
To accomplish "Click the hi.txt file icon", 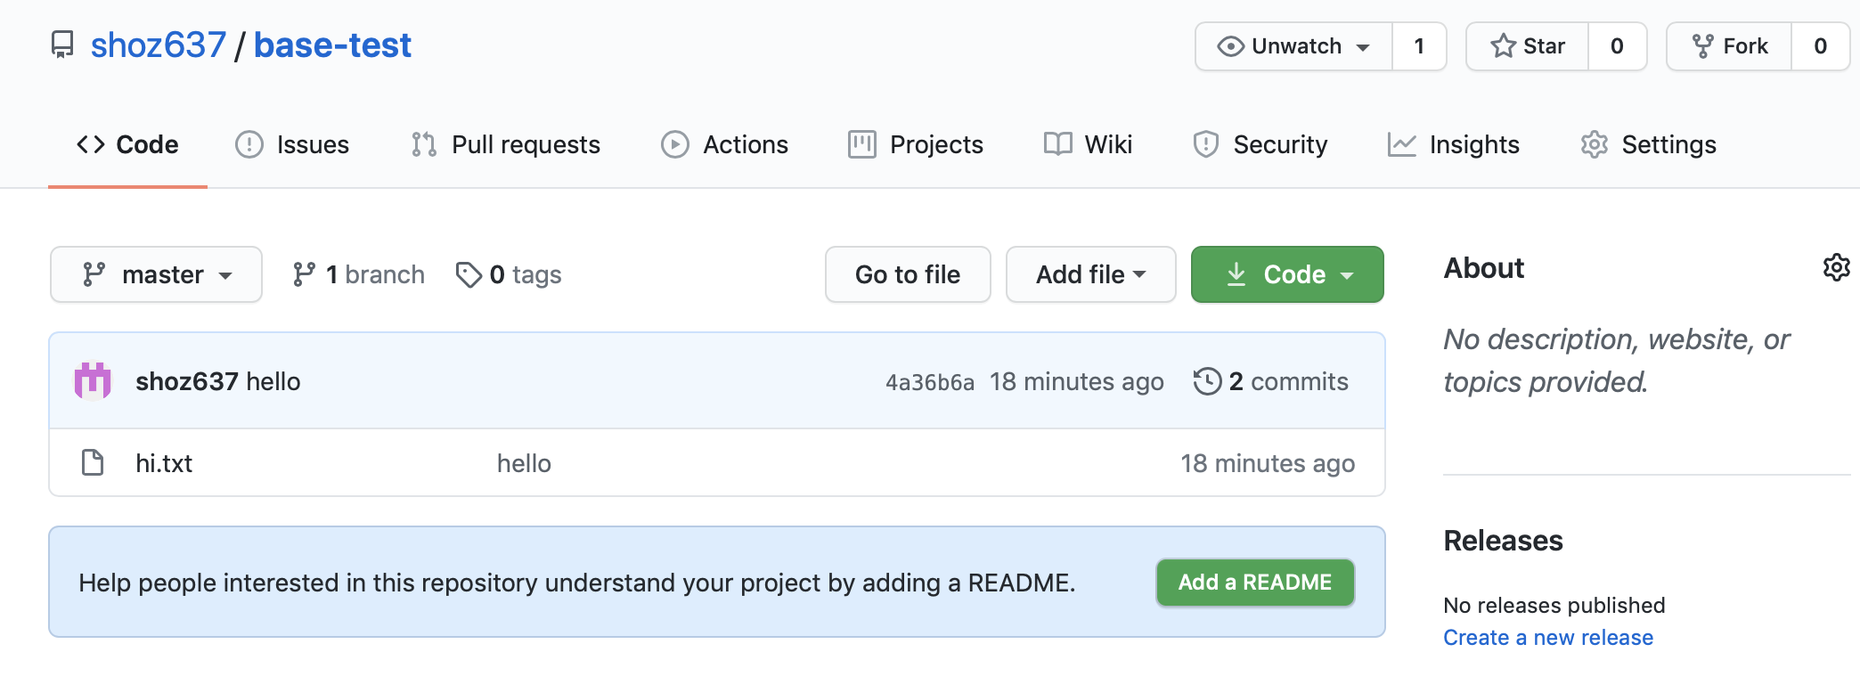I will pos(93,463).
